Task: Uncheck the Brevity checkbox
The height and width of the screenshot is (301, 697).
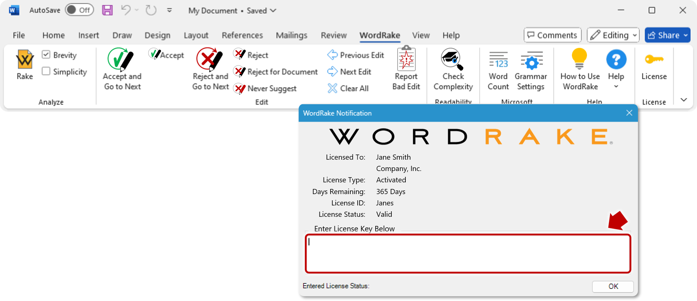Action: [46, 55]
